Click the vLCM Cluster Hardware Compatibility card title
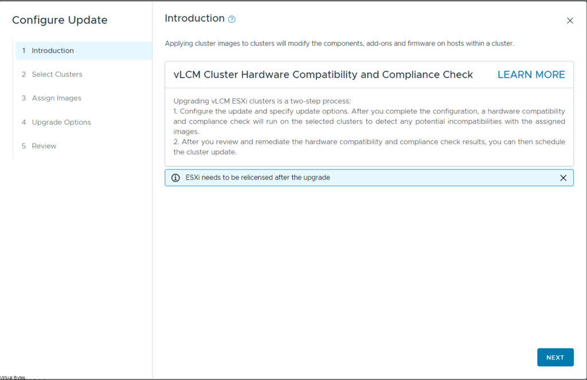This screenshot has height=380, width=587. tap(323, 75)
